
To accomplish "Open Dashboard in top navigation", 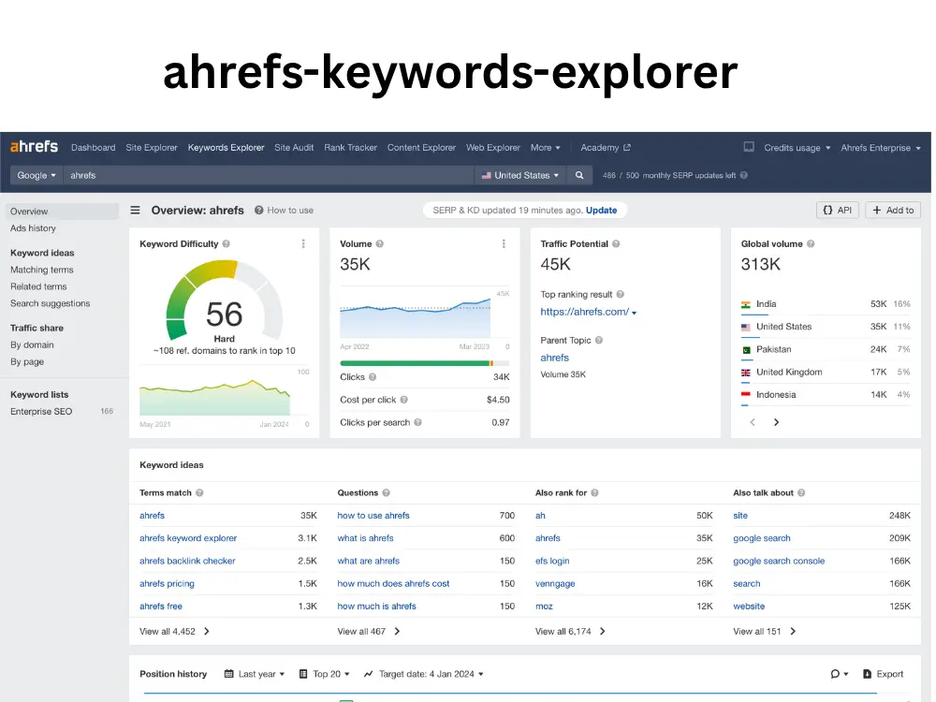I will [x=93, y=148].
